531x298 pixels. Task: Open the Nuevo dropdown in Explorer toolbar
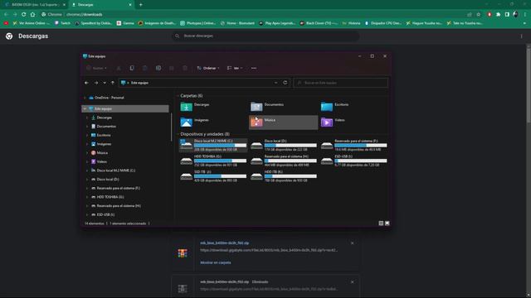pos(97,68)
